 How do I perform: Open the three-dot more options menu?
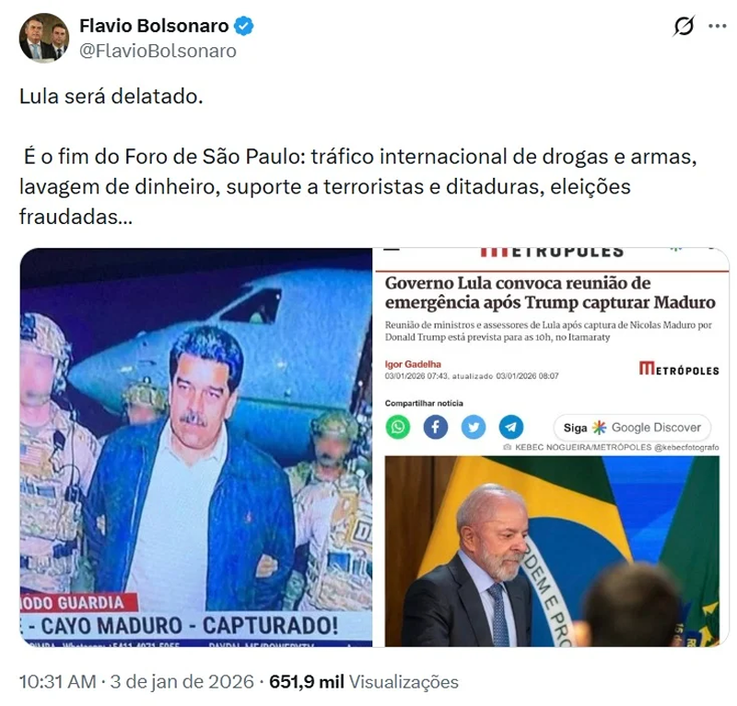(718, 26)
